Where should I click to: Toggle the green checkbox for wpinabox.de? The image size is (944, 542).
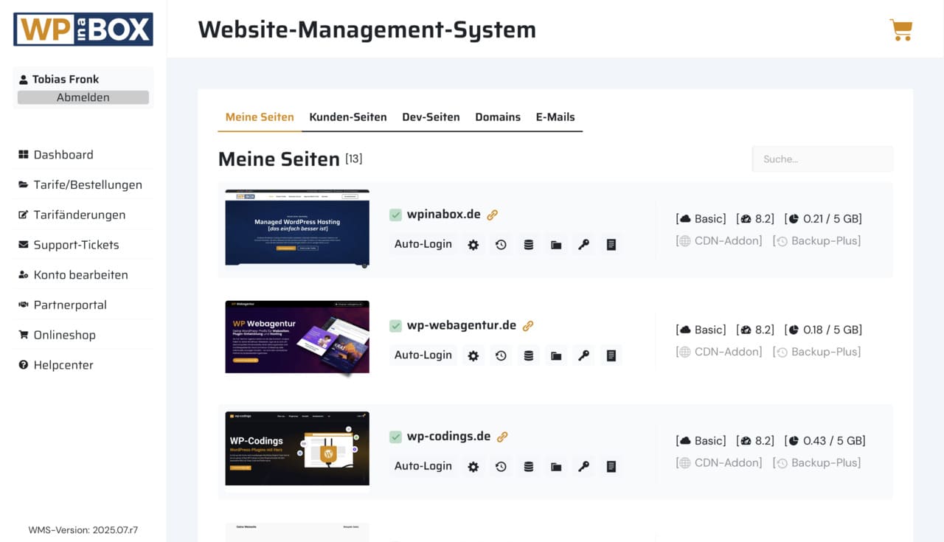[x=396, y=215]
